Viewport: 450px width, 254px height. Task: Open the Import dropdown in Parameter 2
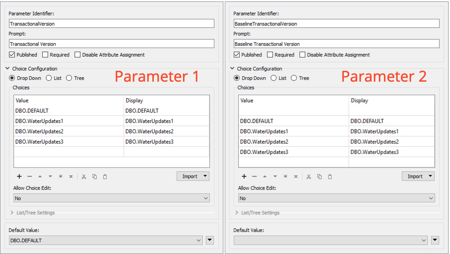(x=418, y=176)
